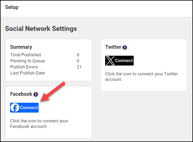Click the X Connect button for Twitter

(120, 61)
